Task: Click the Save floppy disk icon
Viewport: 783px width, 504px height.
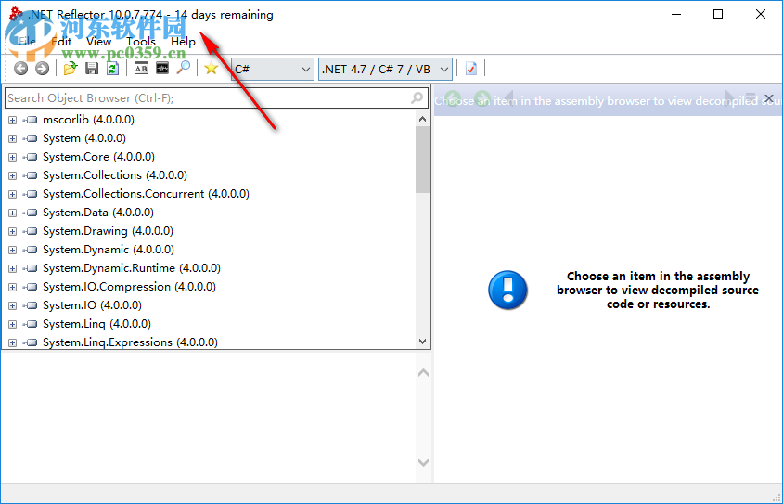Action: coord(92,68)
